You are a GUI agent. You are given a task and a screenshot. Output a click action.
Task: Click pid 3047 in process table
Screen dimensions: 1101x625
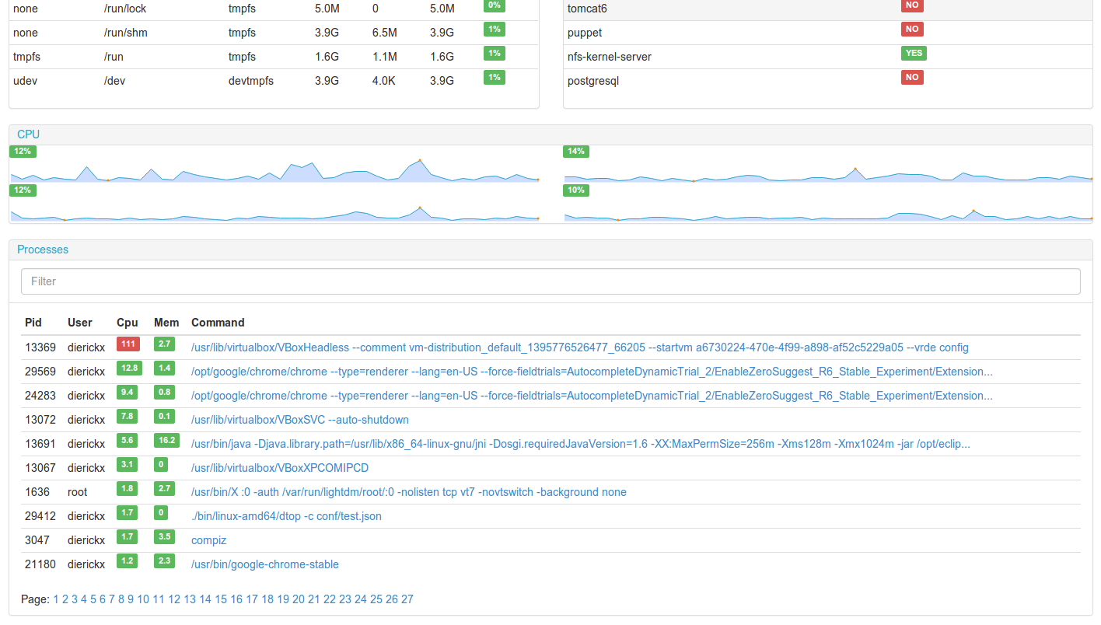37,540
